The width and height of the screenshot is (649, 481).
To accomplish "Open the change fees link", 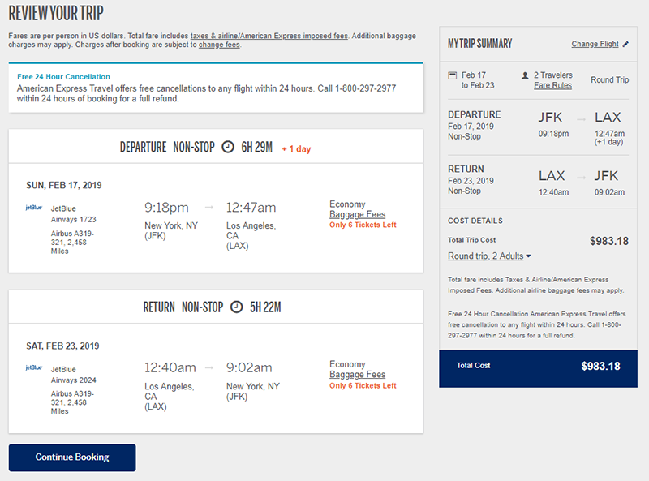I will (x=219, y=45).
